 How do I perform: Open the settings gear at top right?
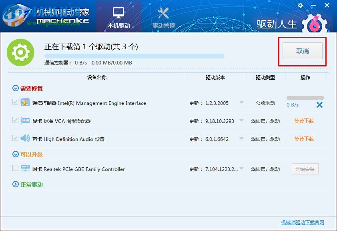(300, 6)
